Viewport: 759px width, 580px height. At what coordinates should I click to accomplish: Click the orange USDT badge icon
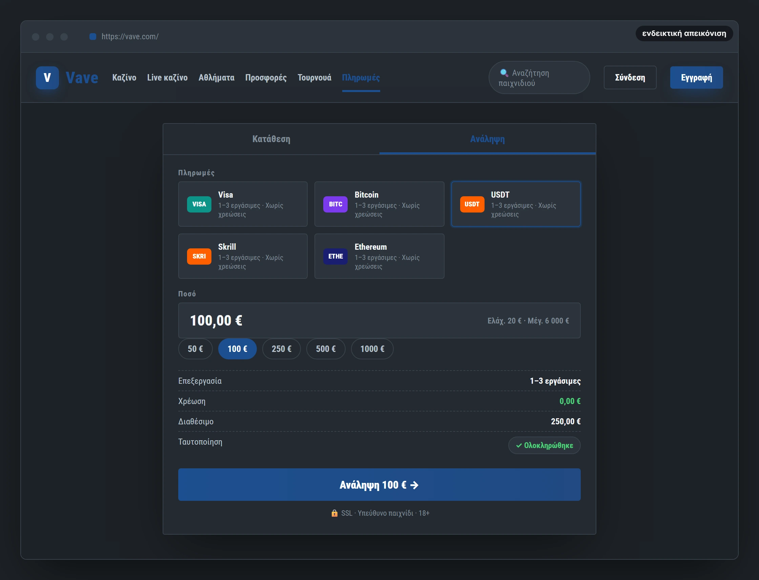point(472,204)
